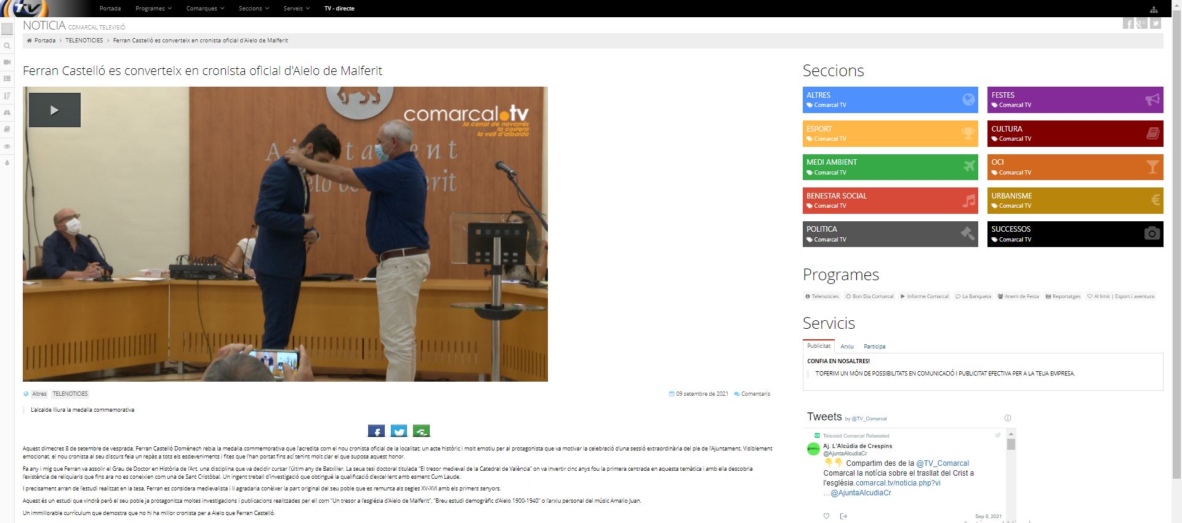Open the hamburger menu in left sidebar
This screenshot has width=1182, height=523.
pos(7,29)
